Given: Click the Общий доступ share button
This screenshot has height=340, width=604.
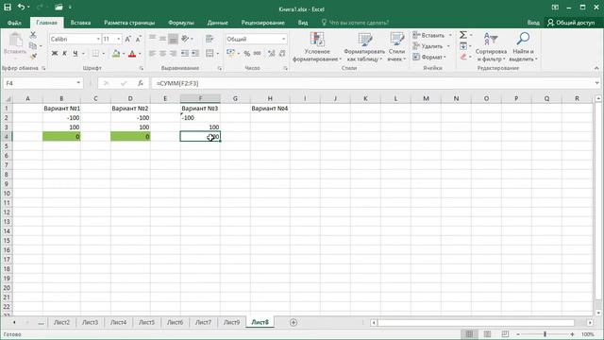Looking at the screenshot, I should pos(571,23).
